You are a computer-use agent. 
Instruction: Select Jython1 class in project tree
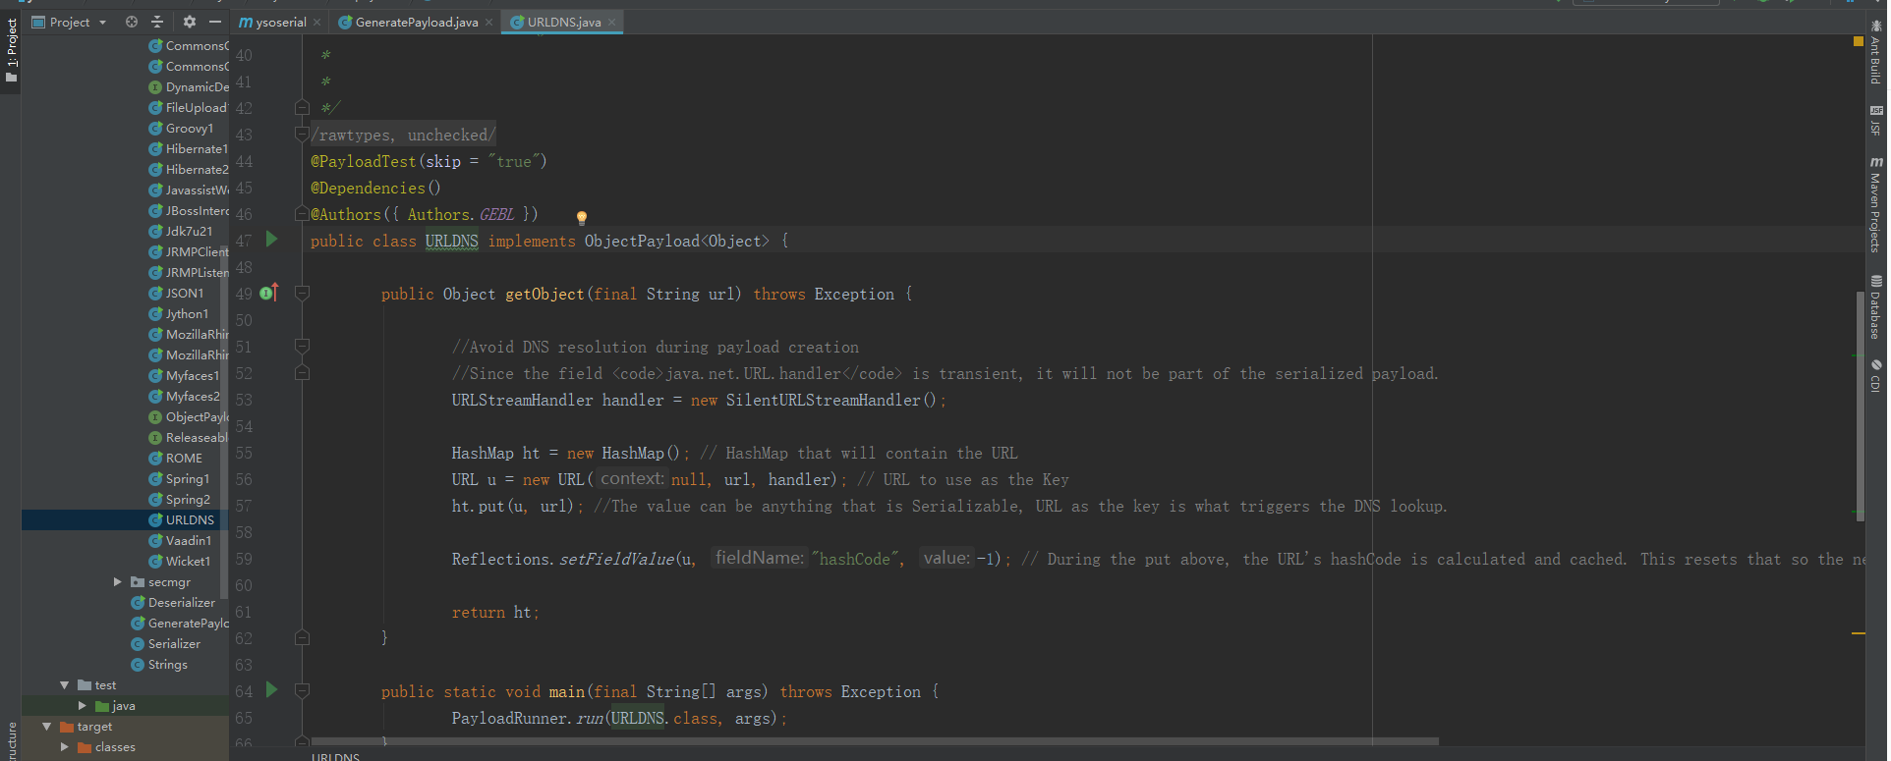click(x=187, y=313)
